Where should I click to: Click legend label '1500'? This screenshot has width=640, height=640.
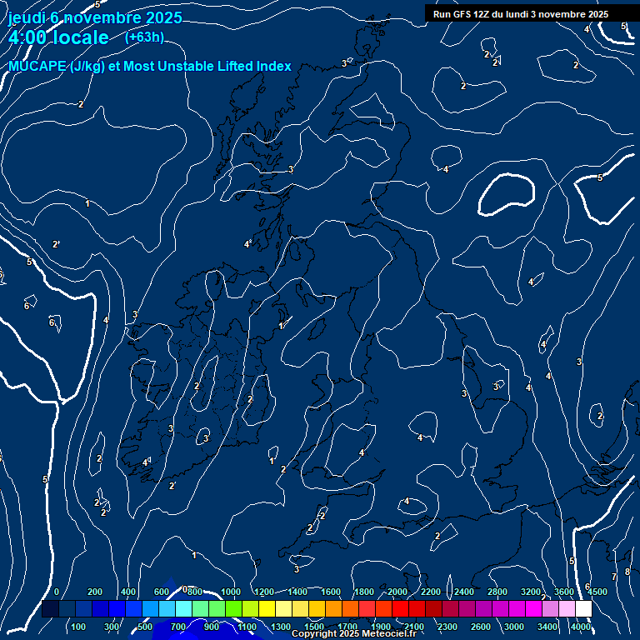click(314, 627)
